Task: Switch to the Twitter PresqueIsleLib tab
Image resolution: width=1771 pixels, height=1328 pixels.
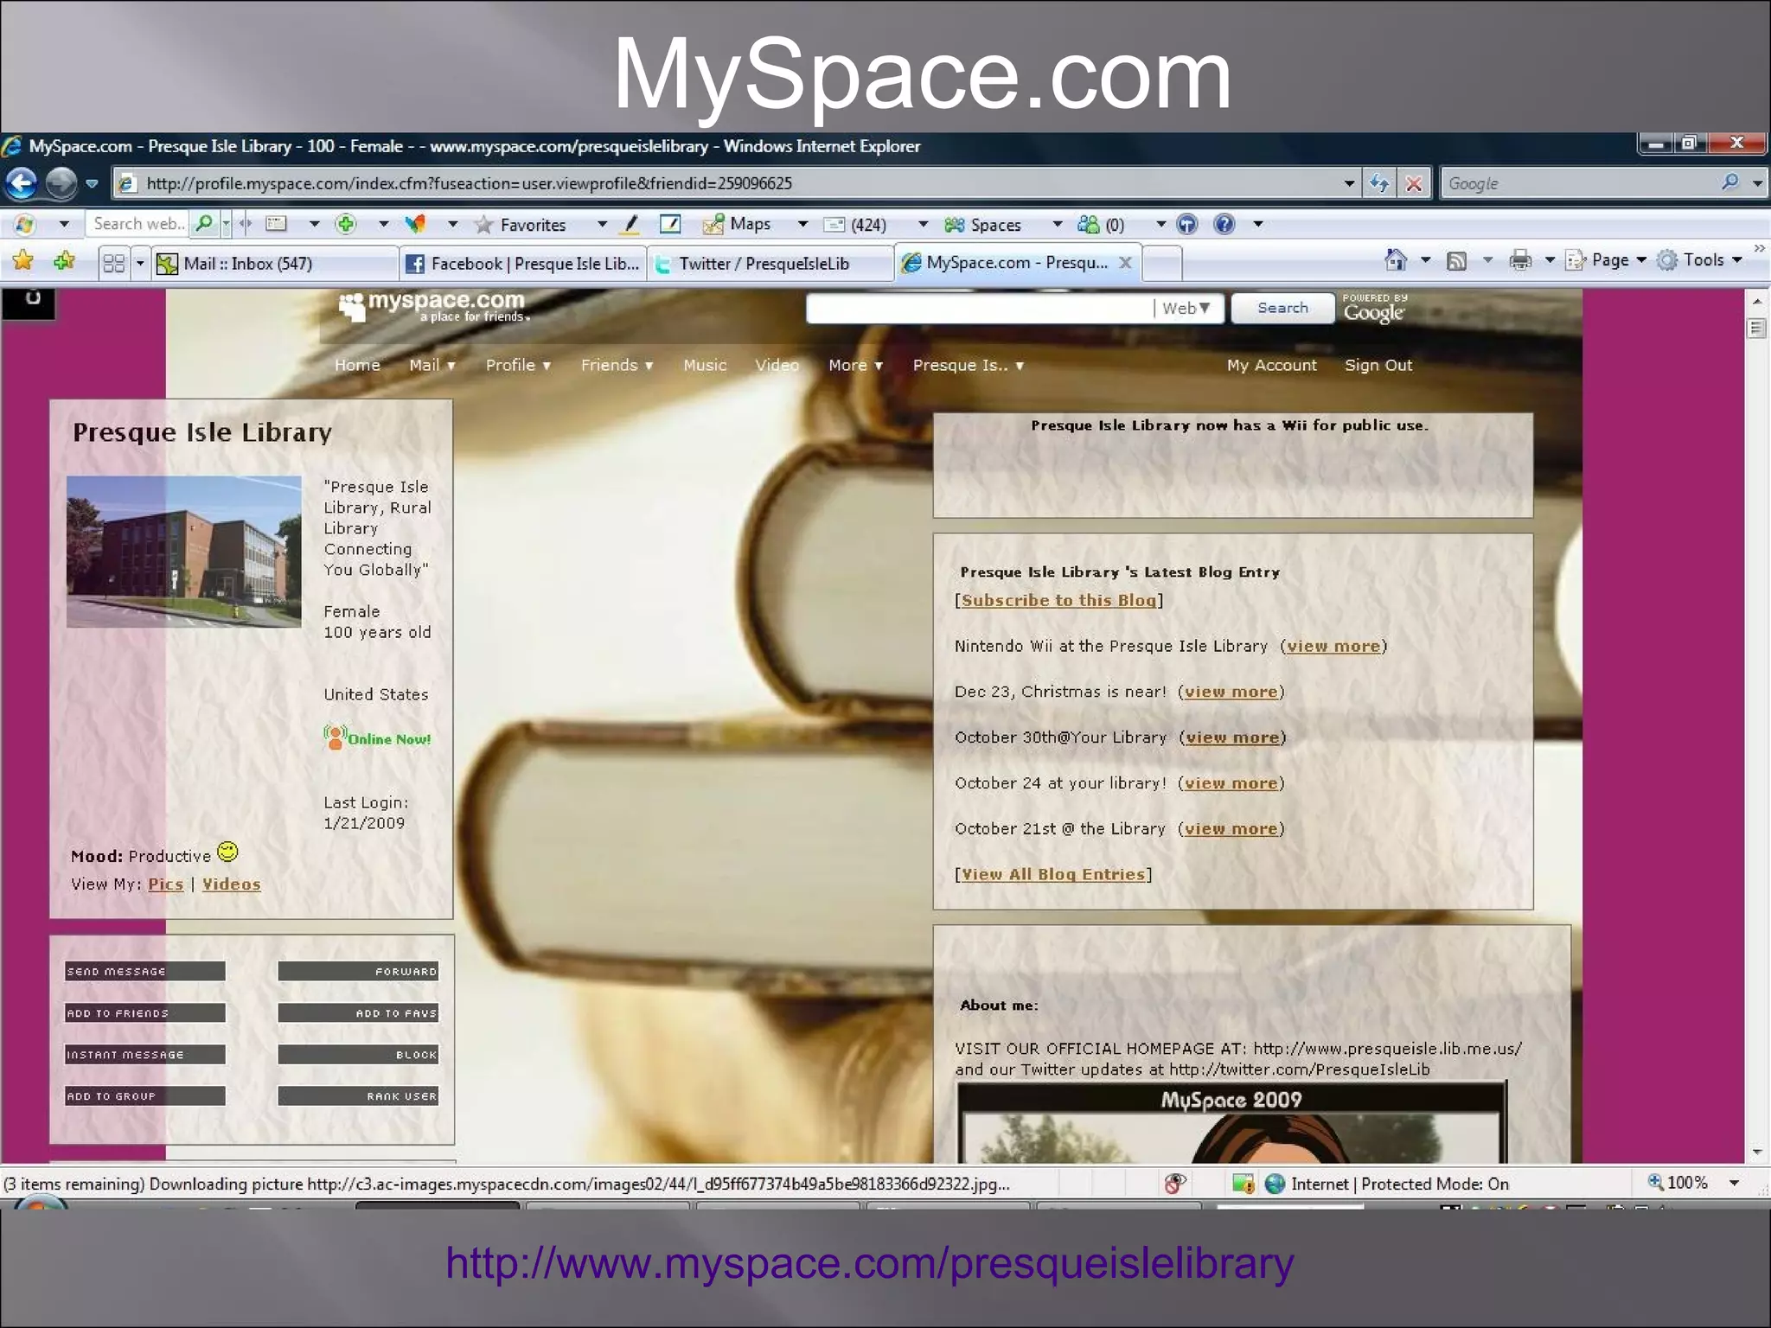Action: (763, 264)
